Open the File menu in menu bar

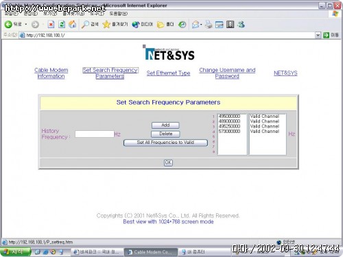click(12, 14)
